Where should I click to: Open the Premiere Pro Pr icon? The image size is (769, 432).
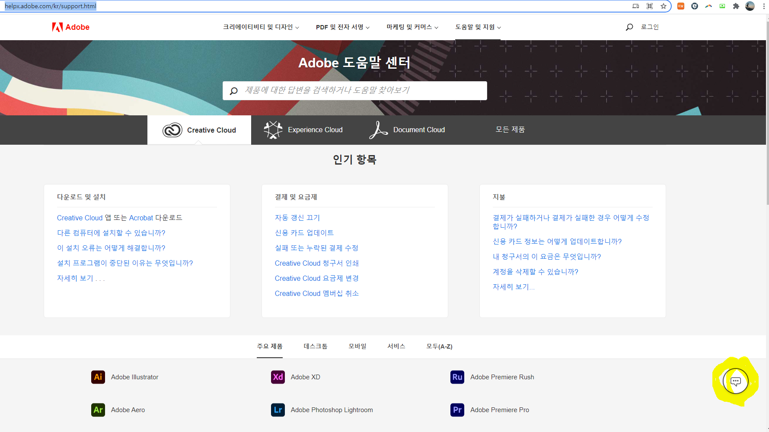(x=457, y=410)
